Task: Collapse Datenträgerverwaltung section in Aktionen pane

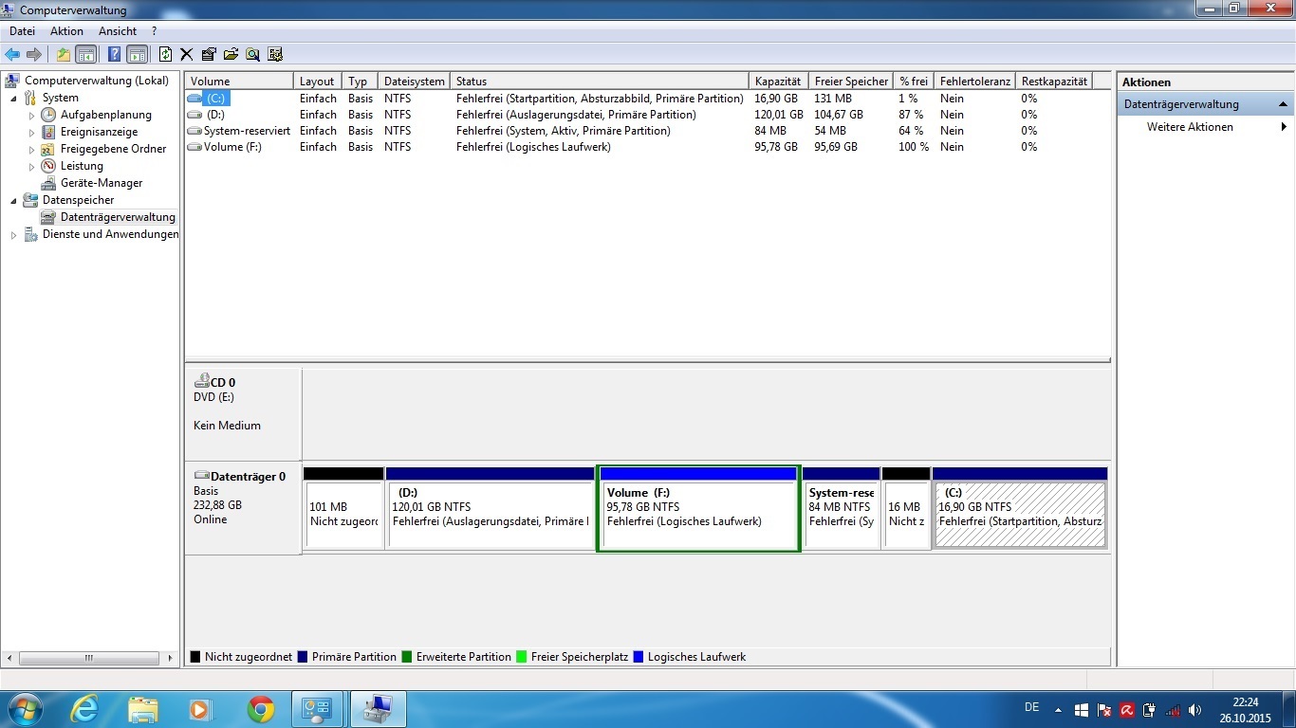Action: point(1283,104)
